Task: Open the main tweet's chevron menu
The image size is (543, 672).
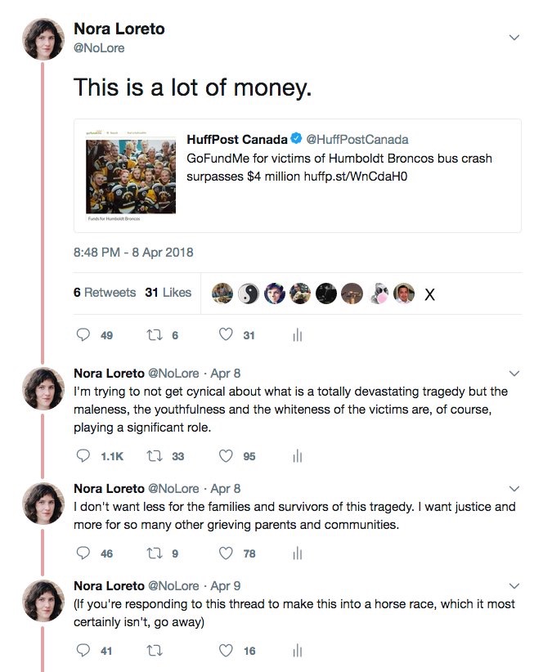Action: [514, 37]
